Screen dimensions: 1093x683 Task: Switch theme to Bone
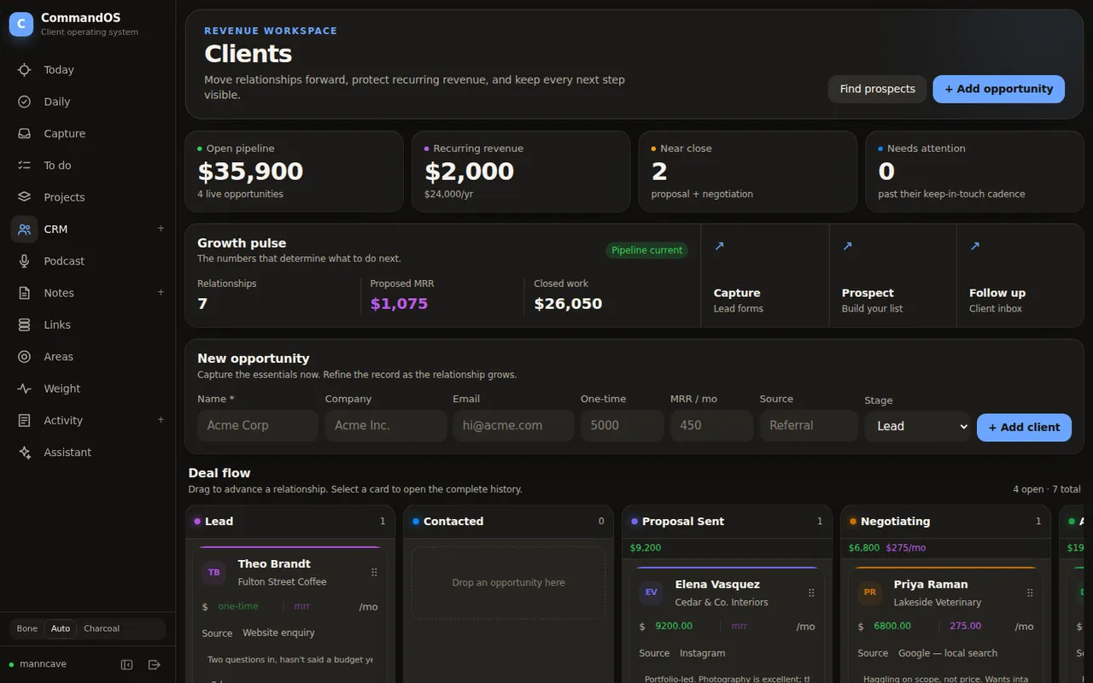coord(27,628)
